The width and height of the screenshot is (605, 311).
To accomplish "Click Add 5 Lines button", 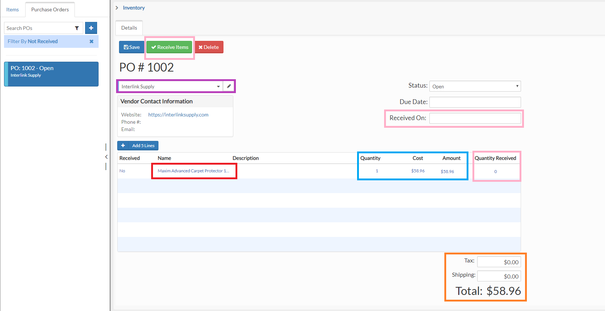I will point(138,146).
